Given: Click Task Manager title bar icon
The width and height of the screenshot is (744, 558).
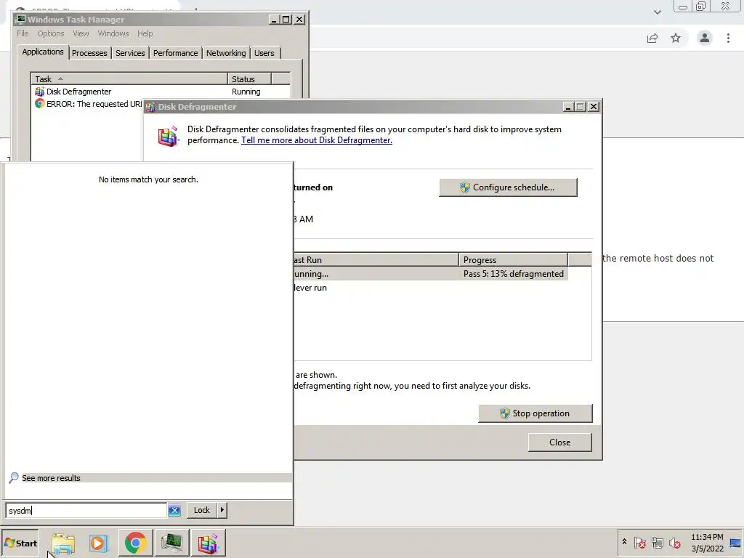Looking at the screenshot, I should click(20, 19).
